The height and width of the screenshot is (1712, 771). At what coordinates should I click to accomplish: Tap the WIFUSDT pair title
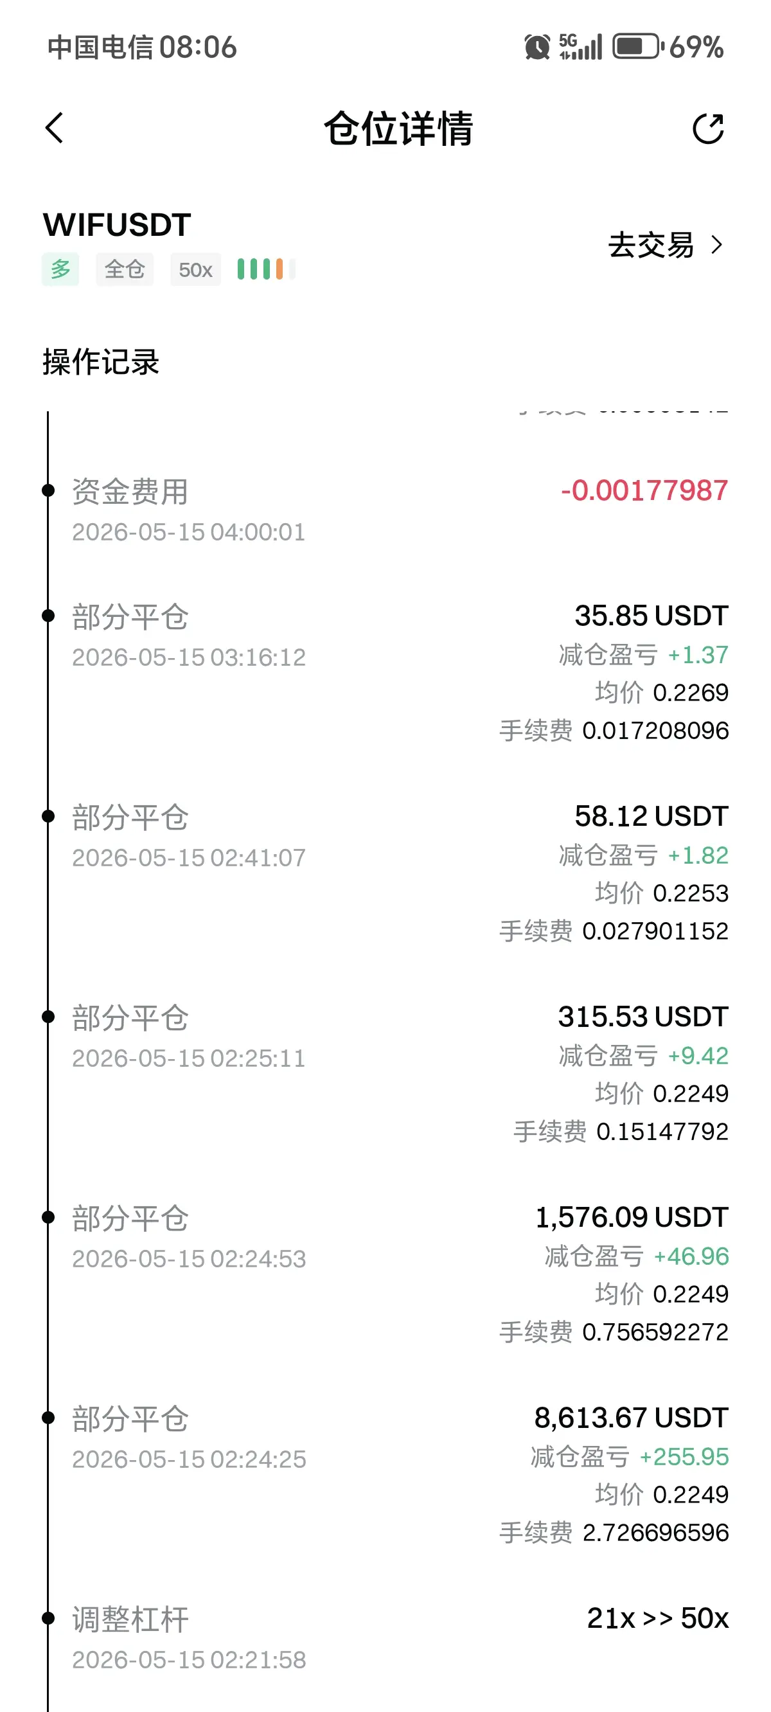[117, 225]
